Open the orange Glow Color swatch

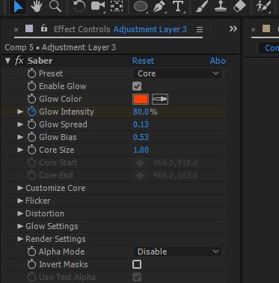(141, 99)
